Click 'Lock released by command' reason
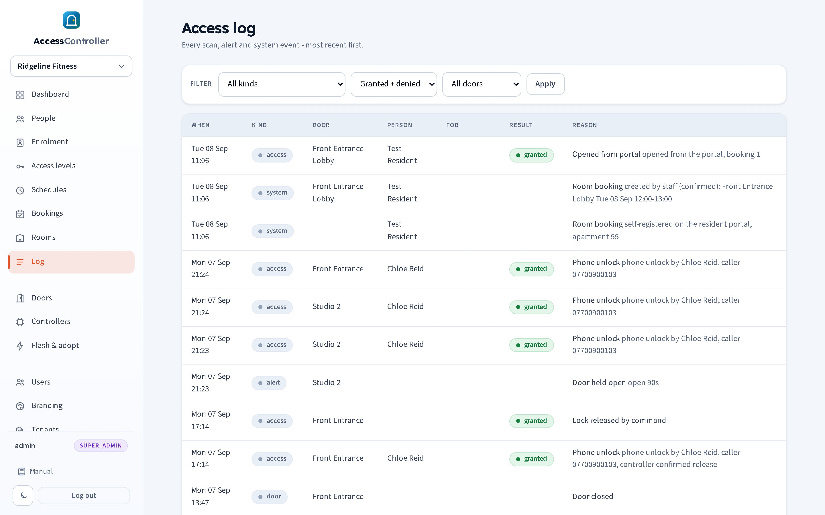825x515 pixels. 619,420
